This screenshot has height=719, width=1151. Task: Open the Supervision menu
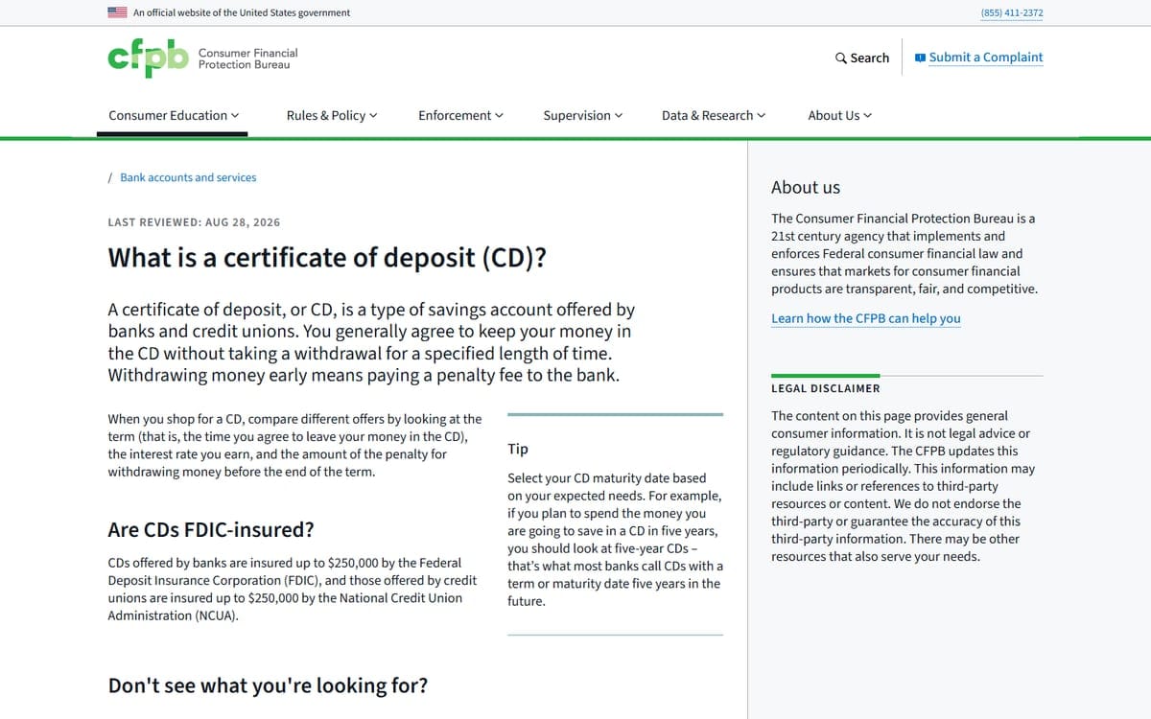click(582, 115)
